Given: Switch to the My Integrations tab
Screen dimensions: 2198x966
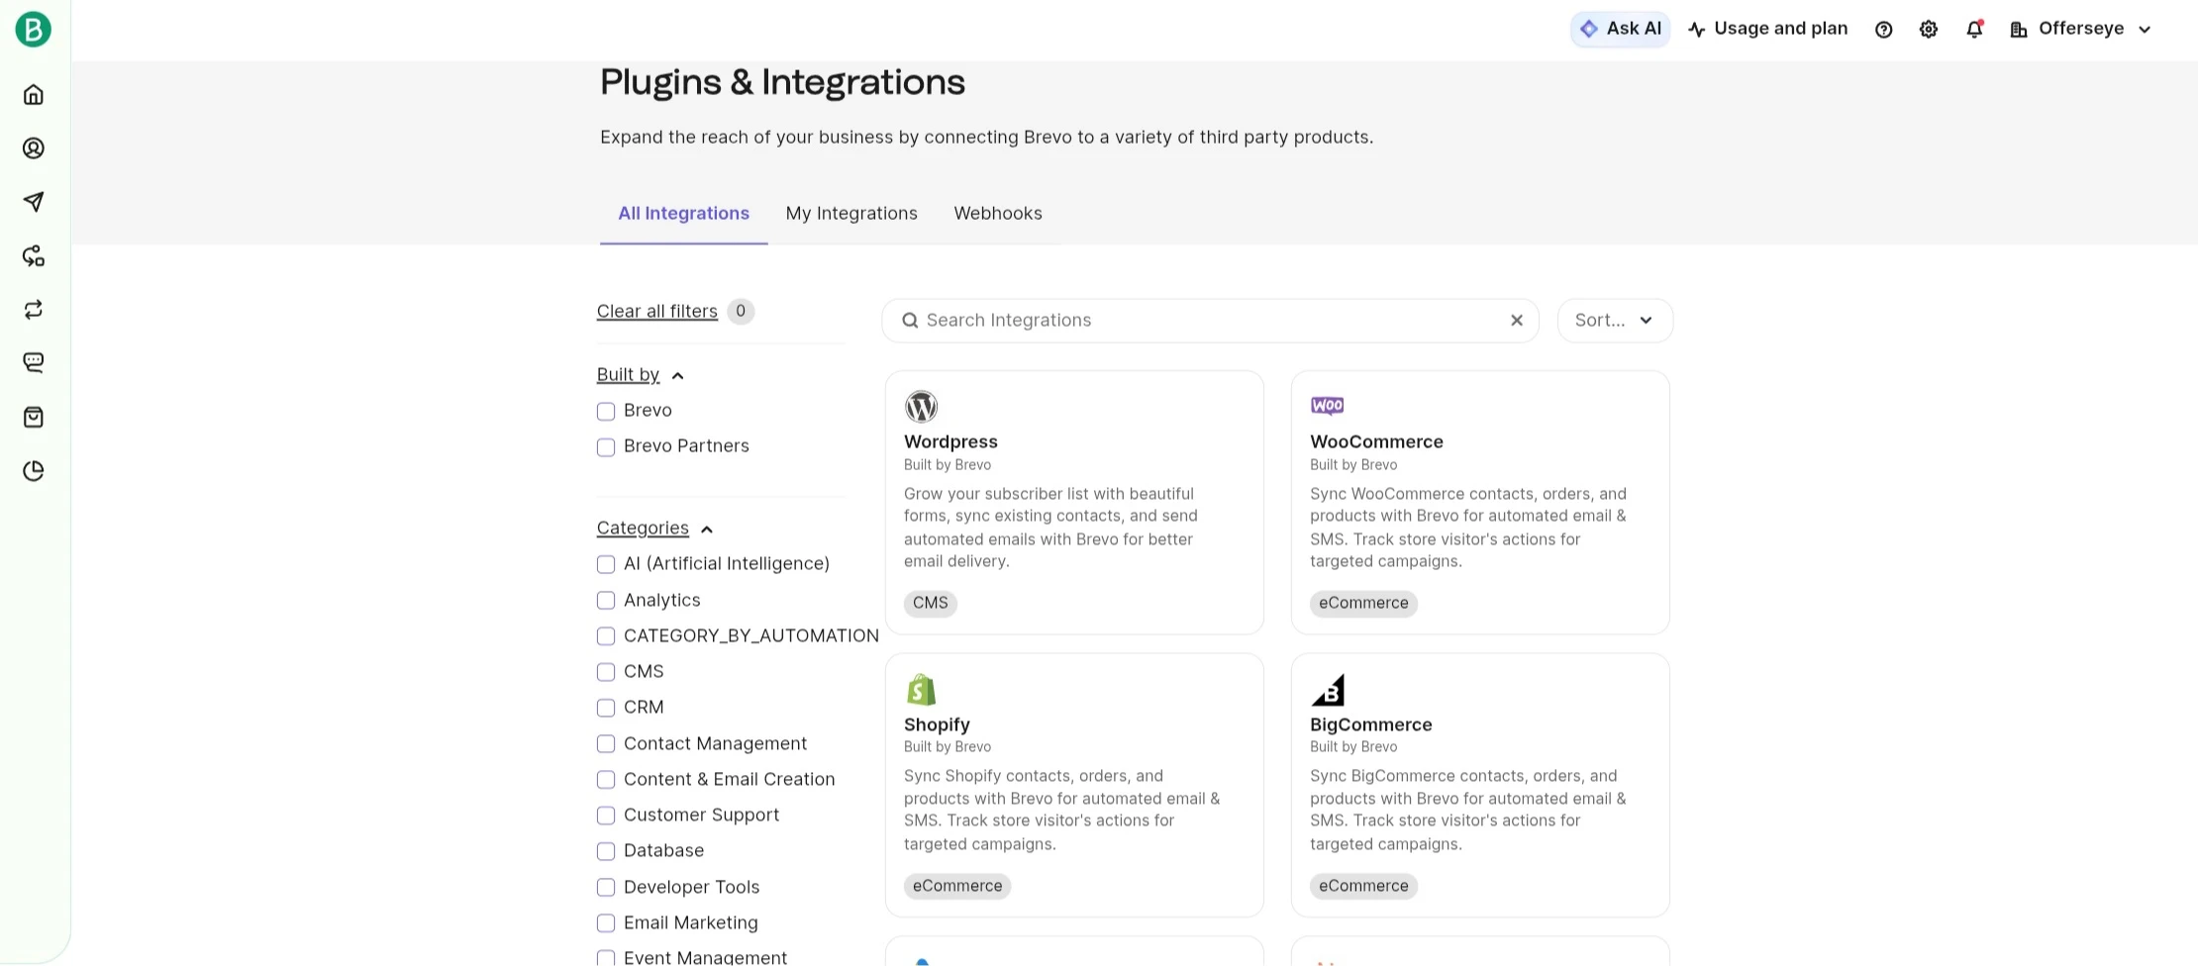Looking at the screenshot, I should pos(851,214).
